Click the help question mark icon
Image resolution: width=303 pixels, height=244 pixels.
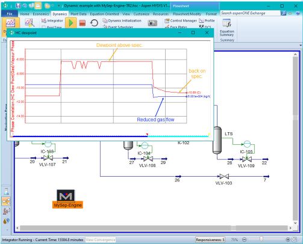click(298, 13)
